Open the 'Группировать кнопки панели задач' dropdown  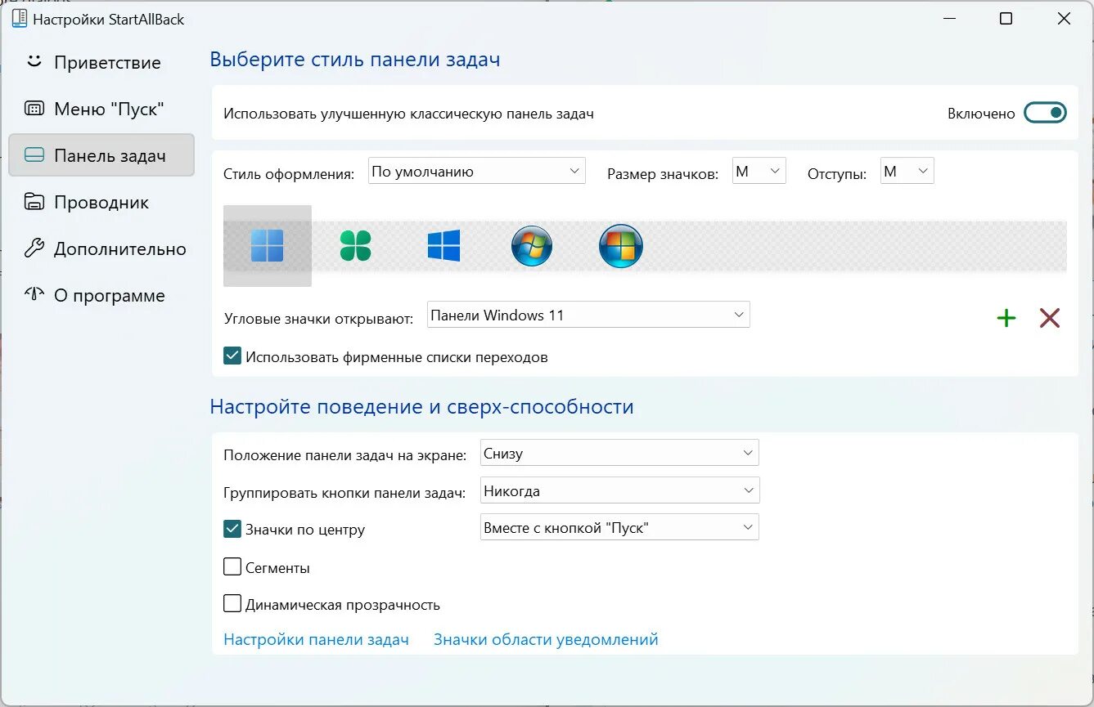(x=619, y=490)
